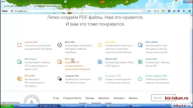The image size is (193, 108).
Task: Open the Помощь footer link
Action: click(x=90, y=98)
